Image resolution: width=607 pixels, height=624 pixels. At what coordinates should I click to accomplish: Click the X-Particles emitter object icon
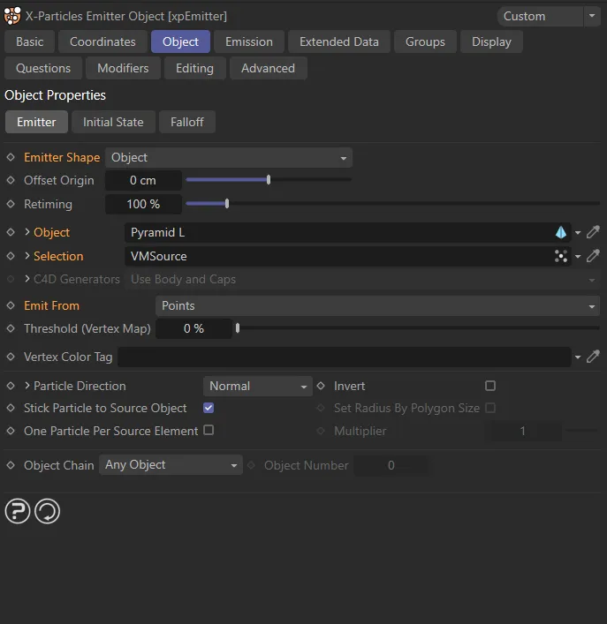click(12, 16)
